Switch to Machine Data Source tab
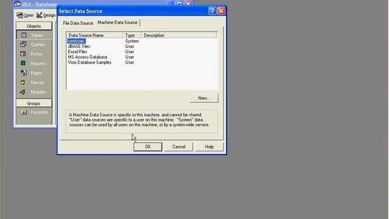389x219 pixels. tap(117, 23)
